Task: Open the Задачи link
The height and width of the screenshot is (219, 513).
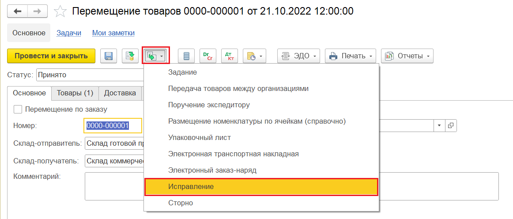Action: (x=69, y=33)
